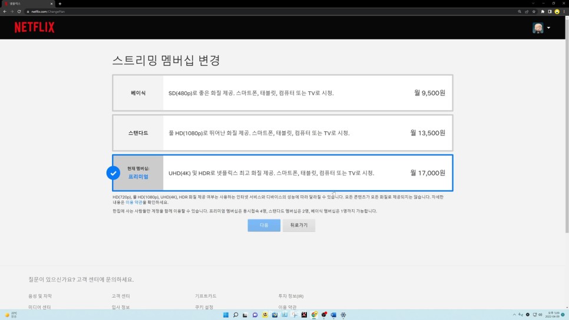The height and width of the screenshot is (320, 569).
Task: Click the share page icon in the address bar
Action: [527, 12]
